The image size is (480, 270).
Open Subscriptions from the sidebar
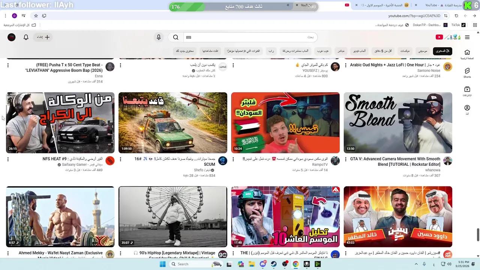point(467,91)
